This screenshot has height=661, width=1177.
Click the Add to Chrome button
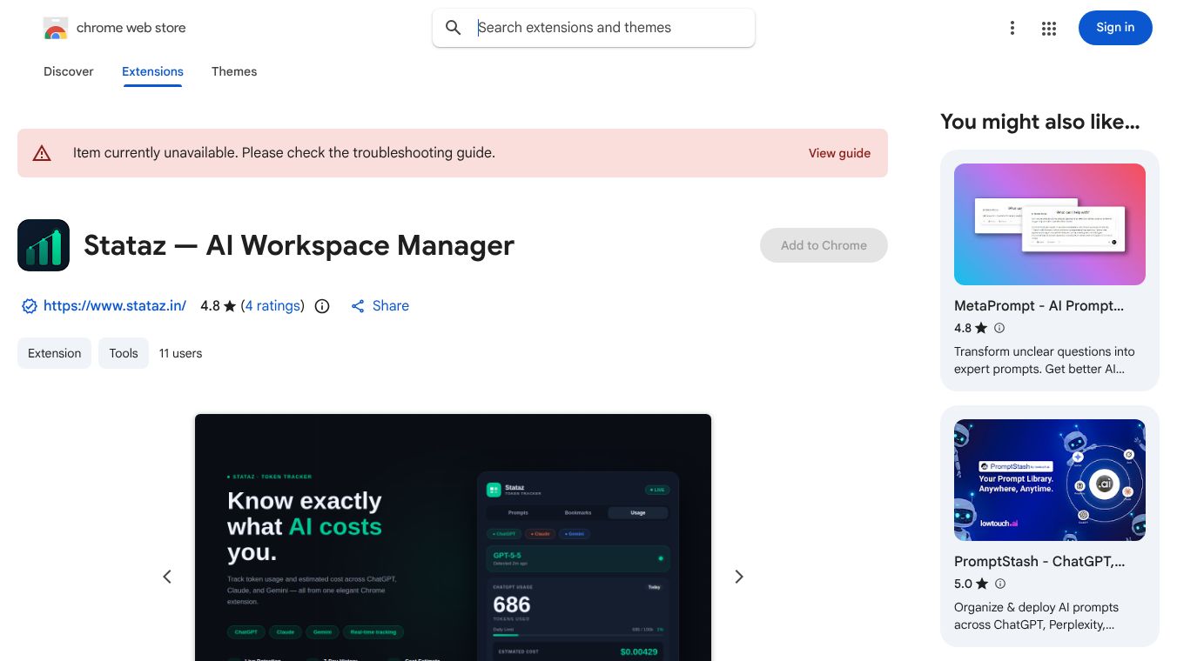point(824,245)
